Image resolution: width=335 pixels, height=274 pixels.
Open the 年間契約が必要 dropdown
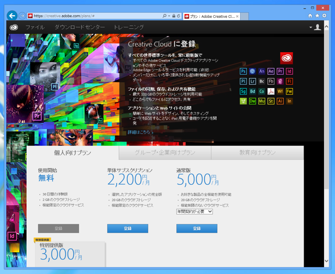coord(194,211)
